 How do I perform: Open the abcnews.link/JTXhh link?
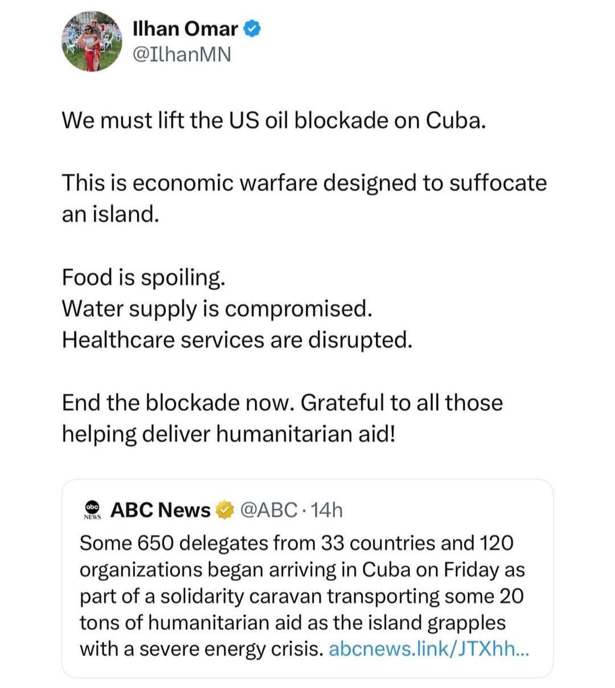[x=429, y=649]
